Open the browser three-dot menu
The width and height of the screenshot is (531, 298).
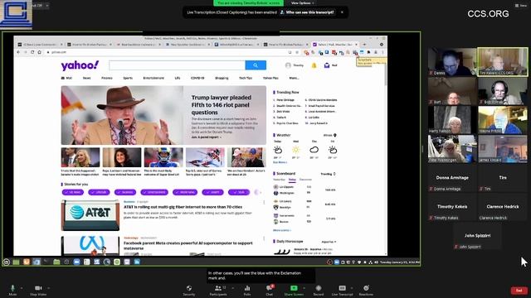383,52
